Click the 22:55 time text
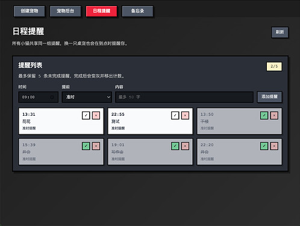The height and width of the screenshot is (226, 300). click(x=118, y=115)
